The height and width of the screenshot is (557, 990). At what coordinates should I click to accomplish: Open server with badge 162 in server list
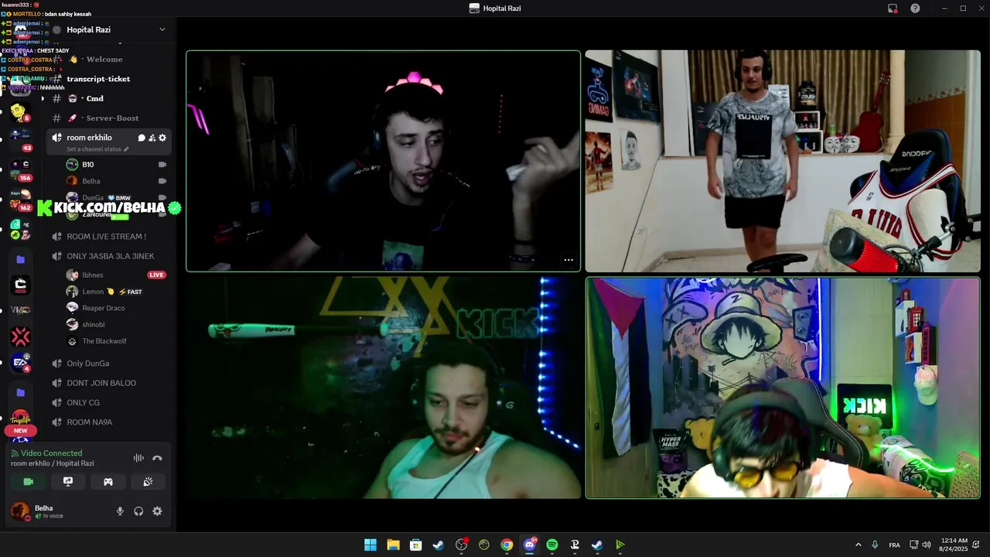pos(21,199)
